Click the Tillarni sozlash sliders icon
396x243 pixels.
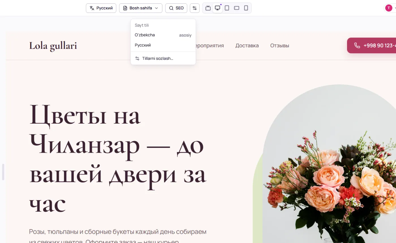[137, 58]
